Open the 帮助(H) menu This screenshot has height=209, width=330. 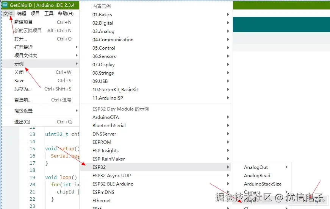(66, 14)
